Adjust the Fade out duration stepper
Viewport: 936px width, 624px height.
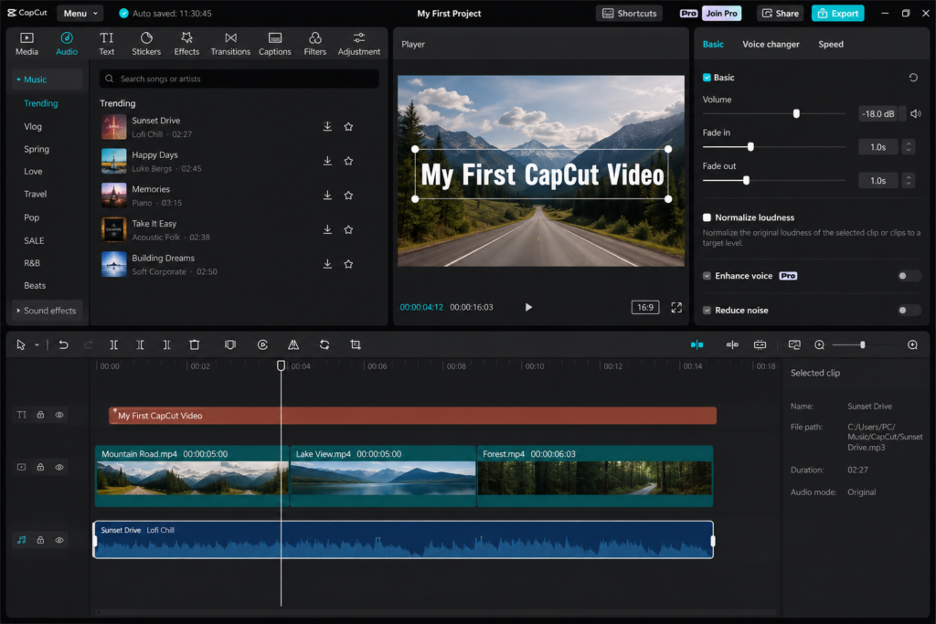coord(909,180)
